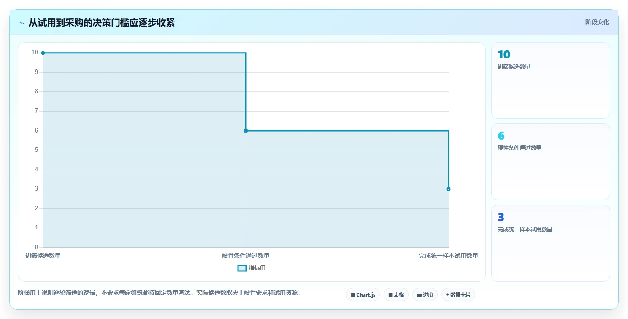Click the x-axis label 硬性条件通过数量
The width and height of the screenshot is (628, 319).
point(246,255)
